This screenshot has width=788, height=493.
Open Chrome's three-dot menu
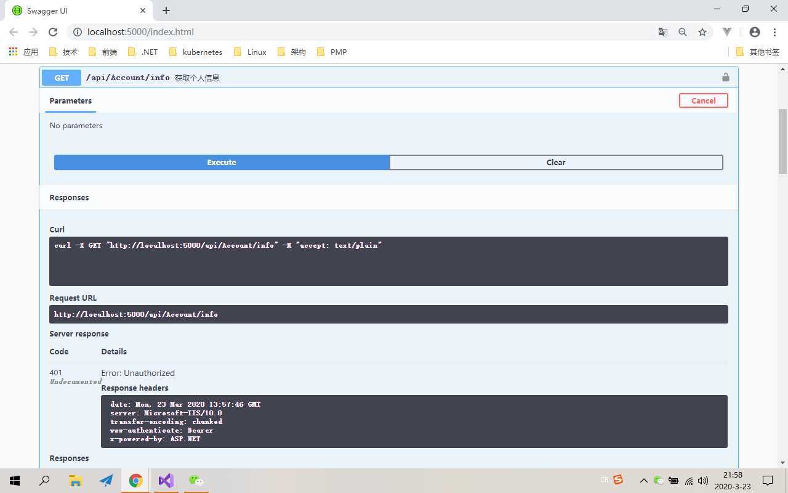(x=774, y=32)
